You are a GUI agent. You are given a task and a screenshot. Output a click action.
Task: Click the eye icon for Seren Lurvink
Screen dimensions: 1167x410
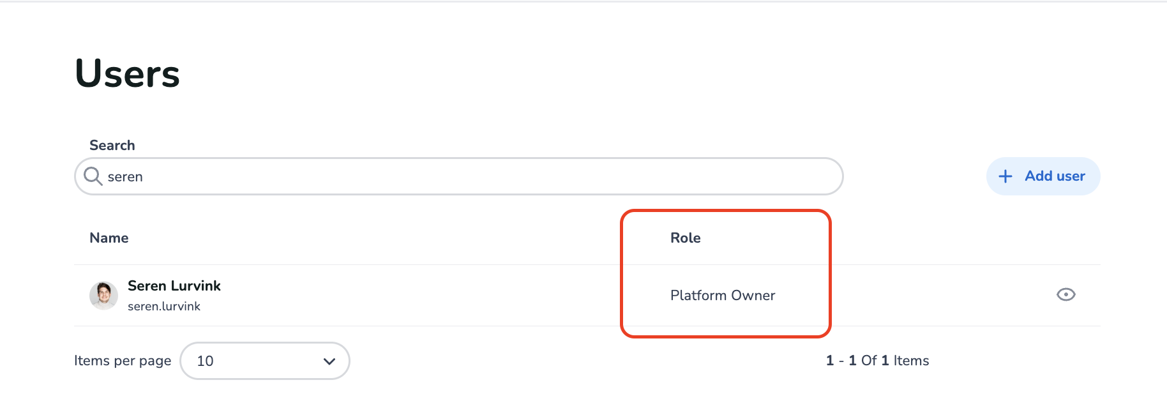(x=1065, y=294)
